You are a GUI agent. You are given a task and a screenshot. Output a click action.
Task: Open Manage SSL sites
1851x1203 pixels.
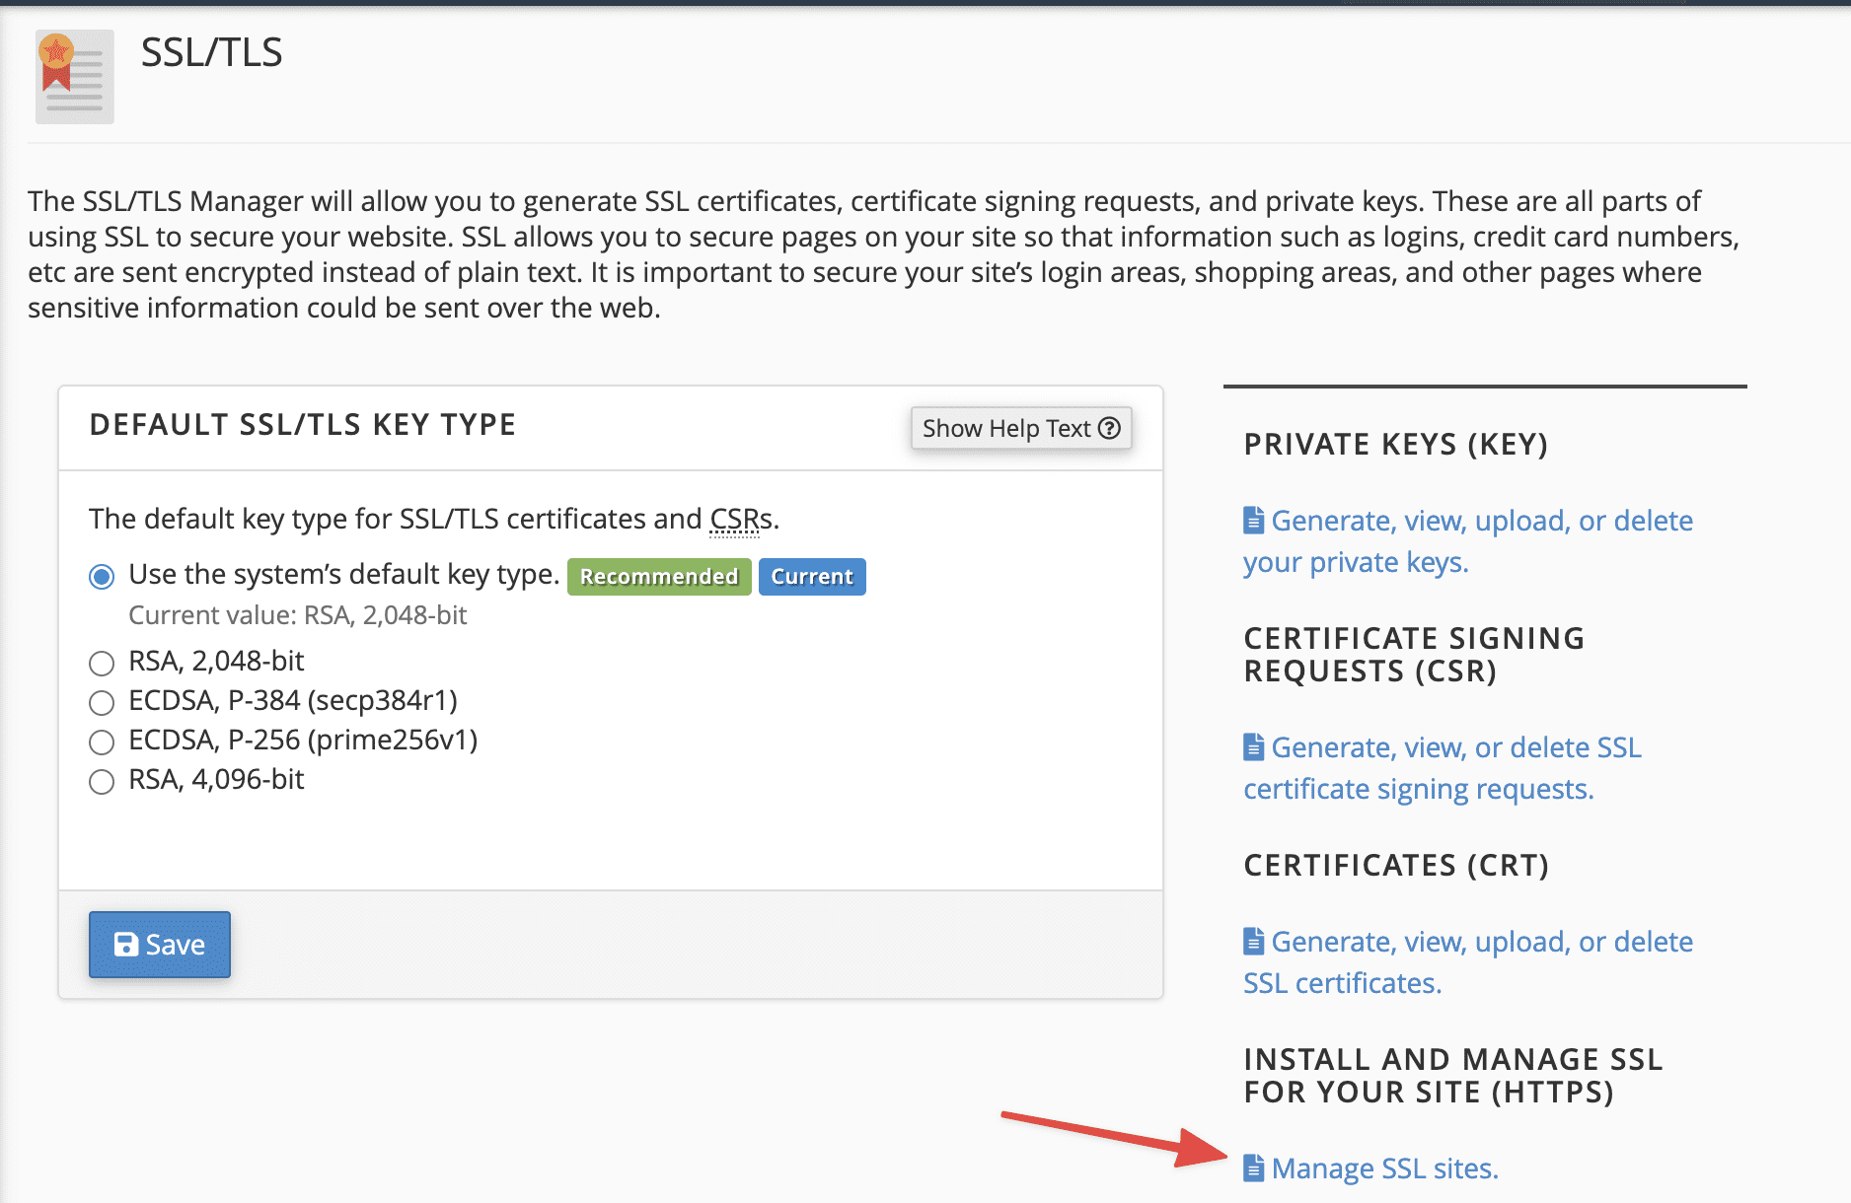[1381, 1168]
